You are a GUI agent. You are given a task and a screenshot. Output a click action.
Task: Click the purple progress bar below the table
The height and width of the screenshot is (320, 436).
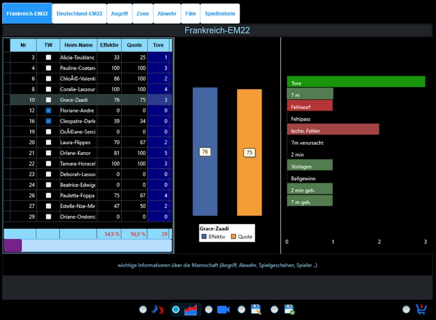[x=12, y=245]
